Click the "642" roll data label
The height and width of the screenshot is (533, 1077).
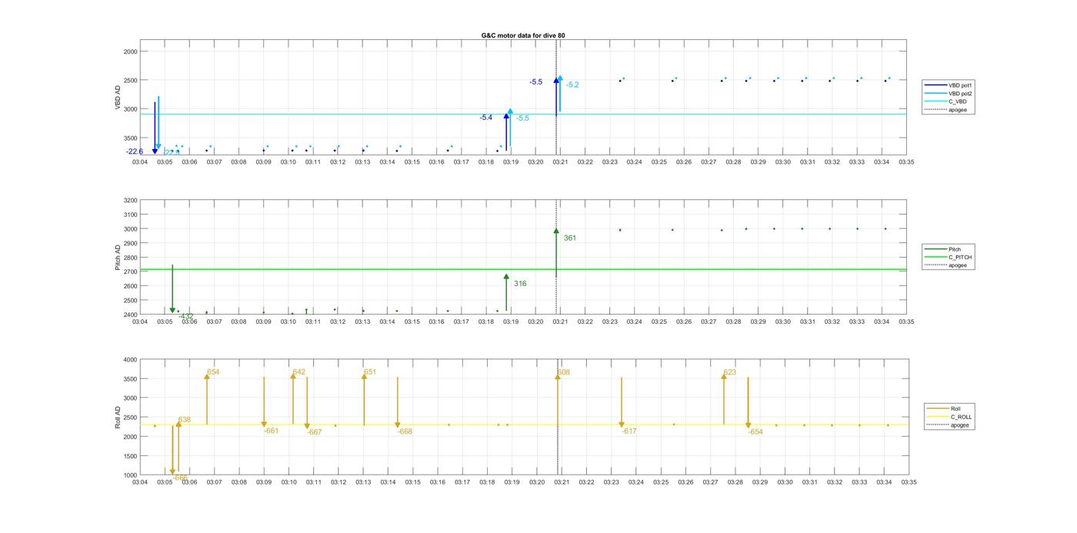[x=299, y=372]
